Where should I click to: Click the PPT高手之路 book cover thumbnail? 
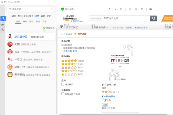[120, 63]
